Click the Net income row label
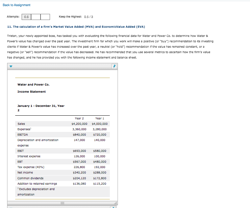This screenshot has width=250, height=208. click(x=25, y=172)
